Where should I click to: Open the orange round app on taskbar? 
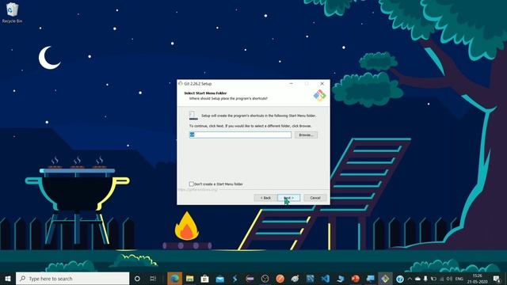click(x=280, y=279)
